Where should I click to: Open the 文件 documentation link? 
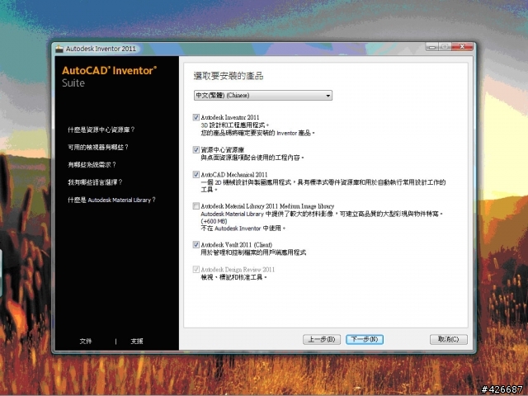coord(86,341)
